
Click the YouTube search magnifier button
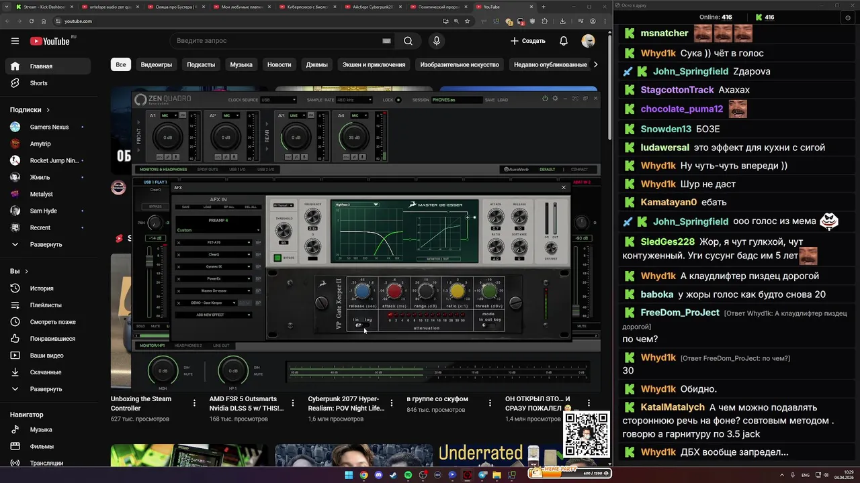click(408, 41)
